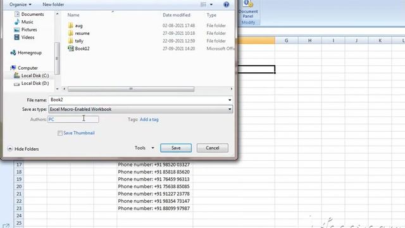Click cell with +91 91227 23778
The image size is (405, 228).
[154, 194]
